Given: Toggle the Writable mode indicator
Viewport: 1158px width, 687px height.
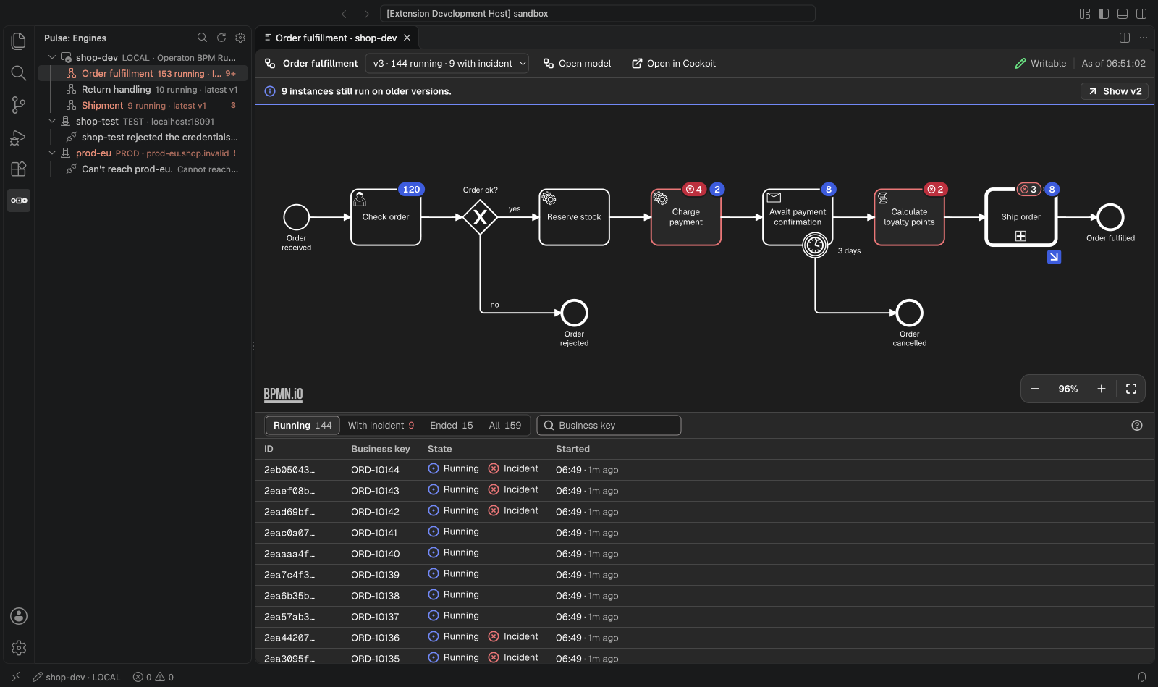Looking at the screenshot, I should [1041, 64].
